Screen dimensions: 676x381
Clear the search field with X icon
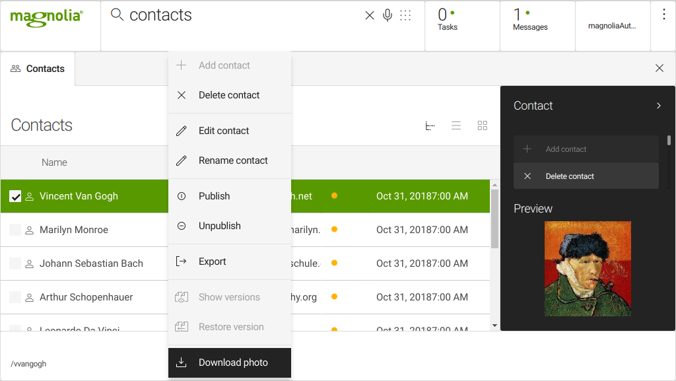coord(370,15)
